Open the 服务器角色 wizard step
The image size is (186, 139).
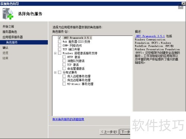click(x=10, y=32)
